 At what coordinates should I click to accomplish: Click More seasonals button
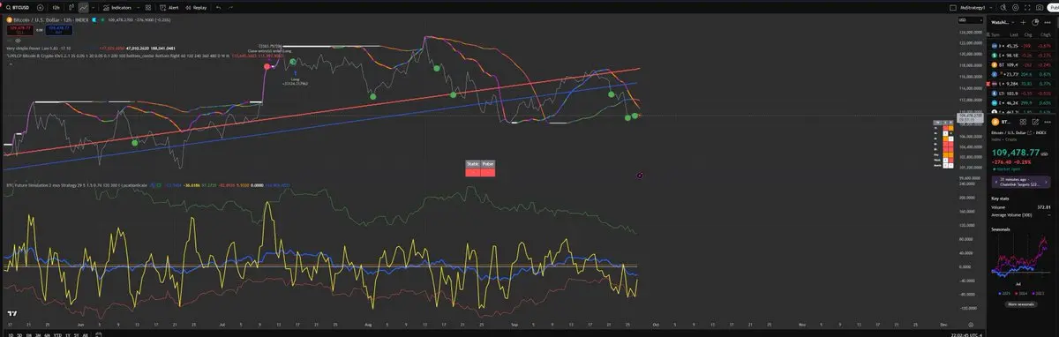point(1021,304)
